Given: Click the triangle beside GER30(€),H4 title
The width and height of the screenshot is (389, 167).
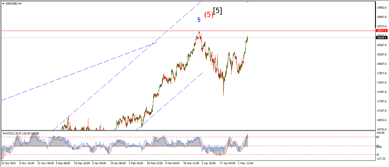Looking at the screenshot, I should pyautogui.click(x=3, y=4).
